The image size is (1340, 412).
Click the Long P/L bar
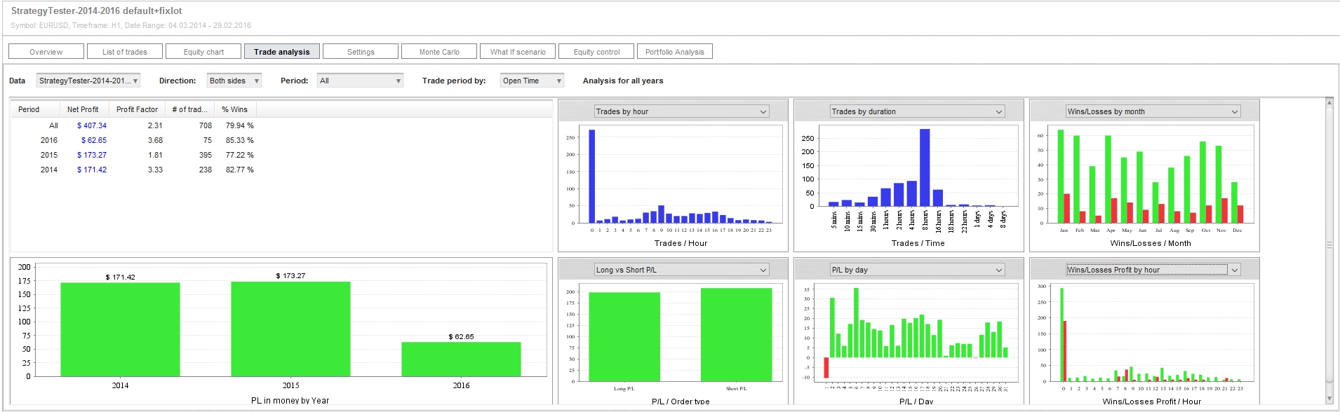point(624,337)
